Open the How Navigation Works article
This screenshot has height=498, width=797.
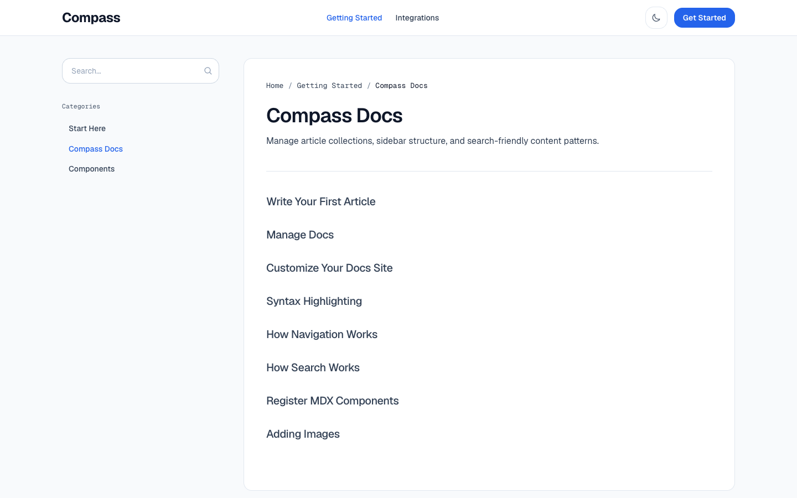(322, 334)
